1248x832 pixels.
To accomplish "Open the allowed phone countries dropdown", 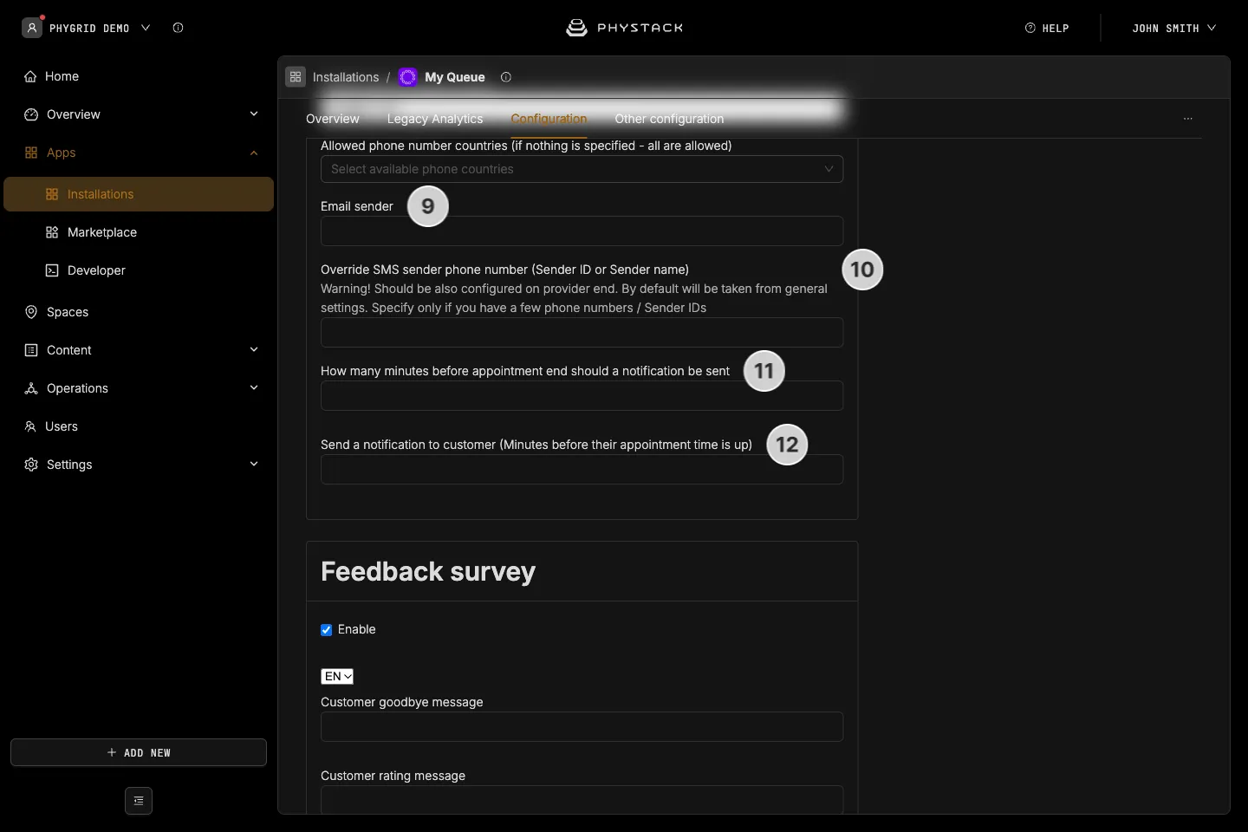I will (582, 169).
